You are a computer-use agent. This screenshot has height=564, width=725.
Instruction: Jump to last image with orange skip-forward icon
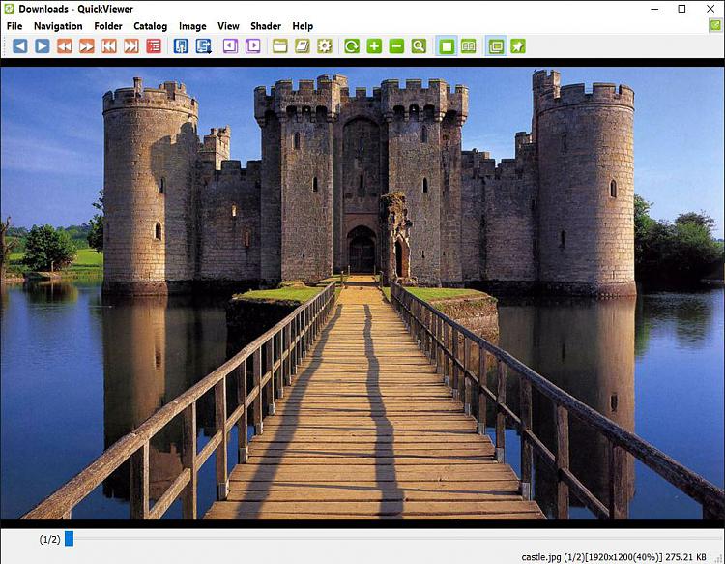coord(131,46)
